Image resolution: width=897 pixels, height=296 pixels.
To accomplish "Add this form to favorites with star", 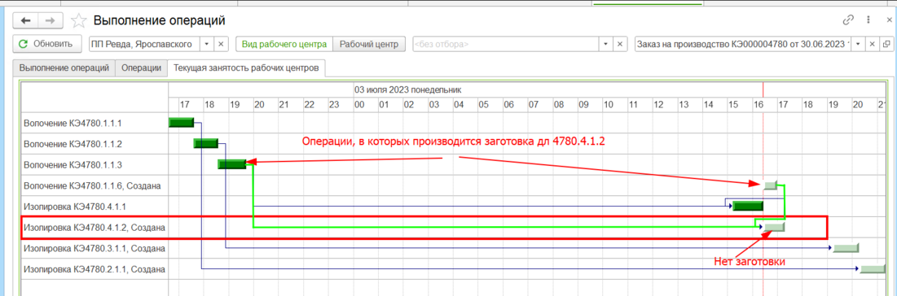I will click(x=79, y=21).
